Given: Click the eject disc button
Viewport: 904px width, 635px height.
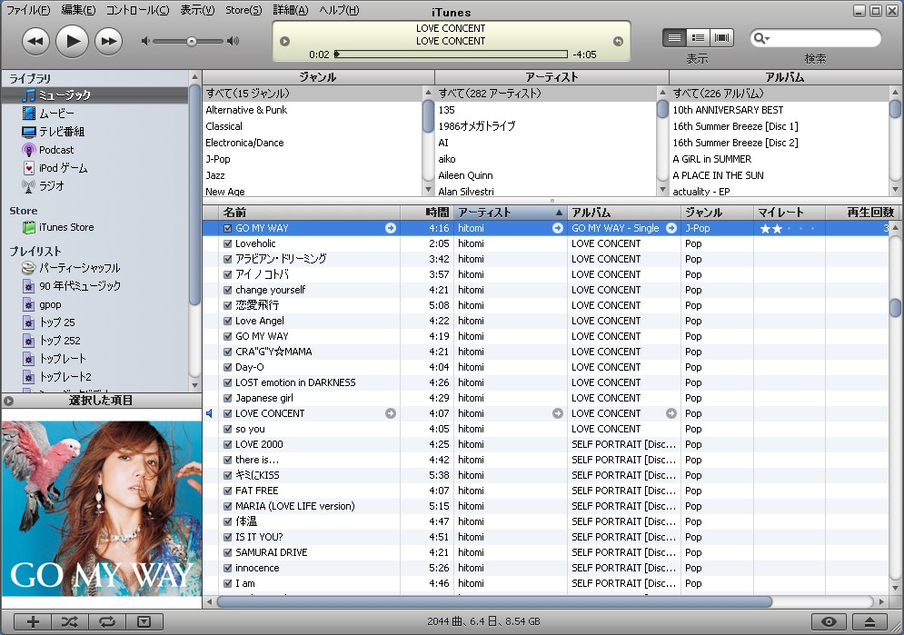Looking at the screenshot, I should (x=870, y=621).
